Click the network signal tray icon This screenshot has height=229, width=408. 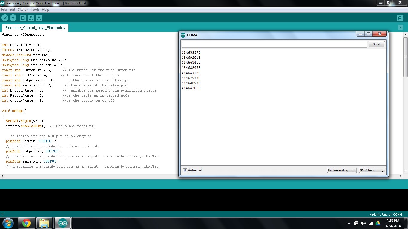pyautogui.click(x=371, y=223)
